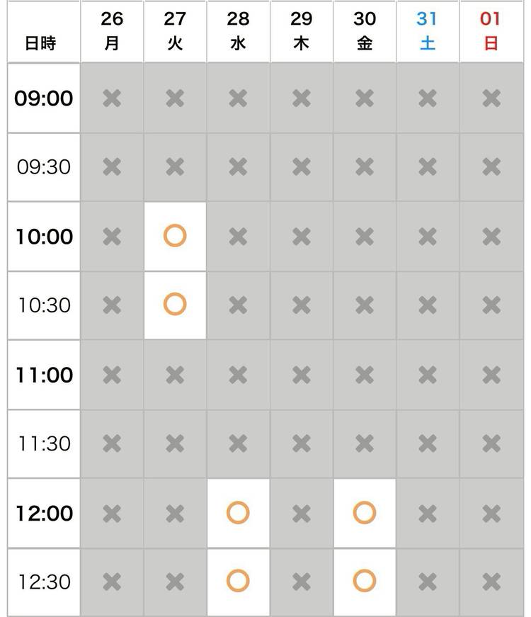The height and width of the screenshot is (617, 531).
Task: Click the 26 月 date header
Action: [112, 31]
